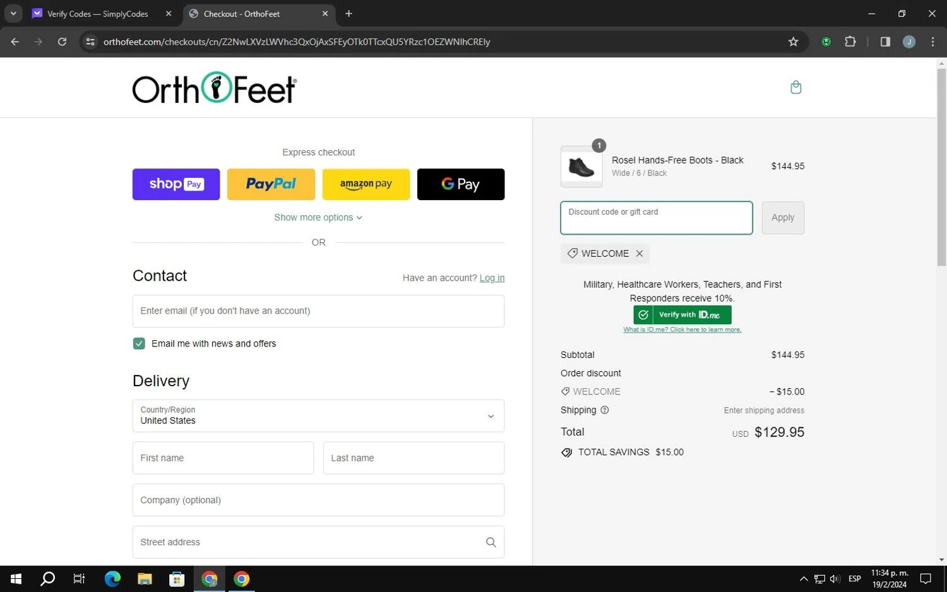
Task: Bookmark this page with the star icon
Action: [793, 42]
